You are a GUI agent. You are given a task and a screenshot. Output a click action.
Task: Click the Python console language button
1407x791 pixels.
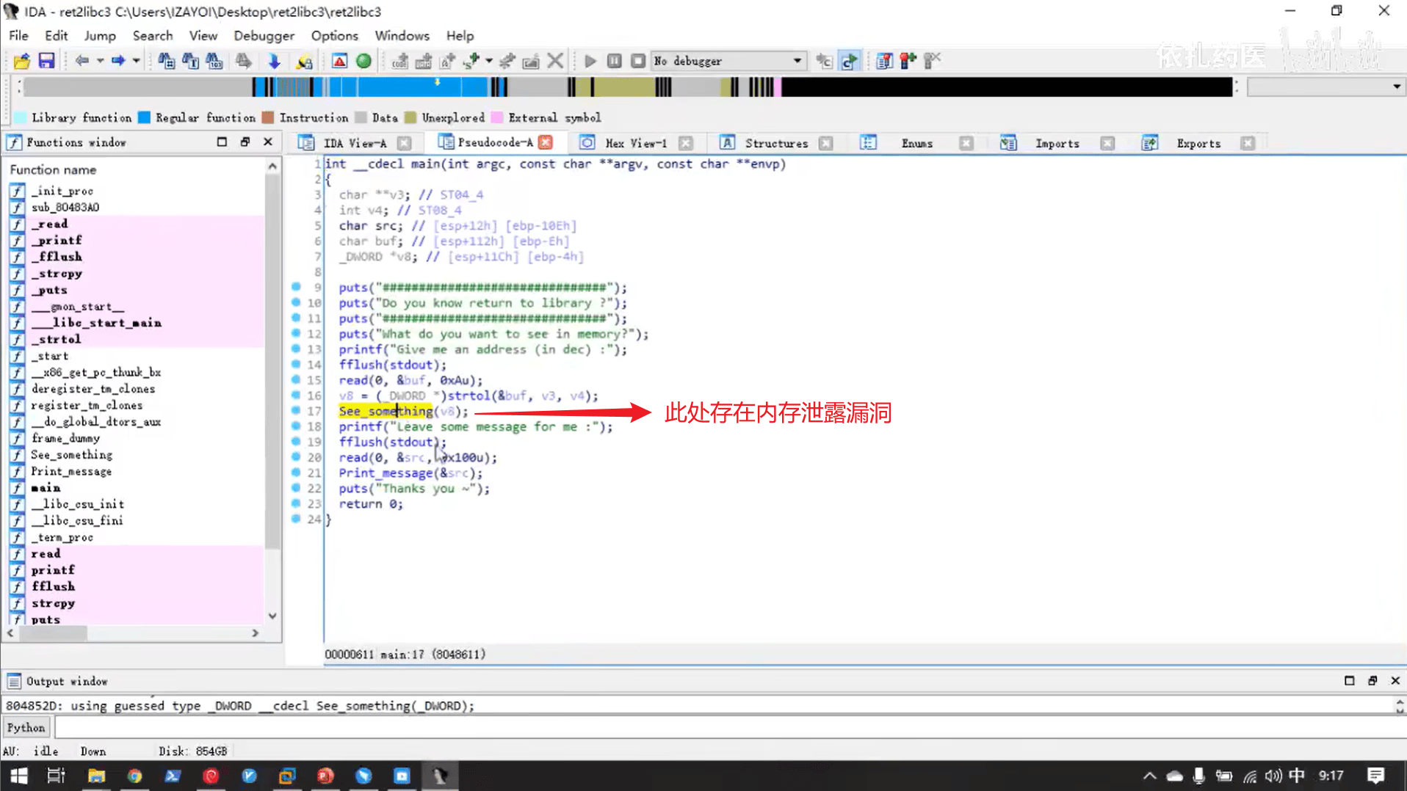[26, 727]
